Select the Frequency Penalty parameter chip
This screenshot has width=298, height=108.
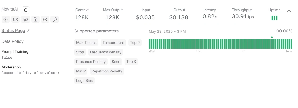[106, 52]
